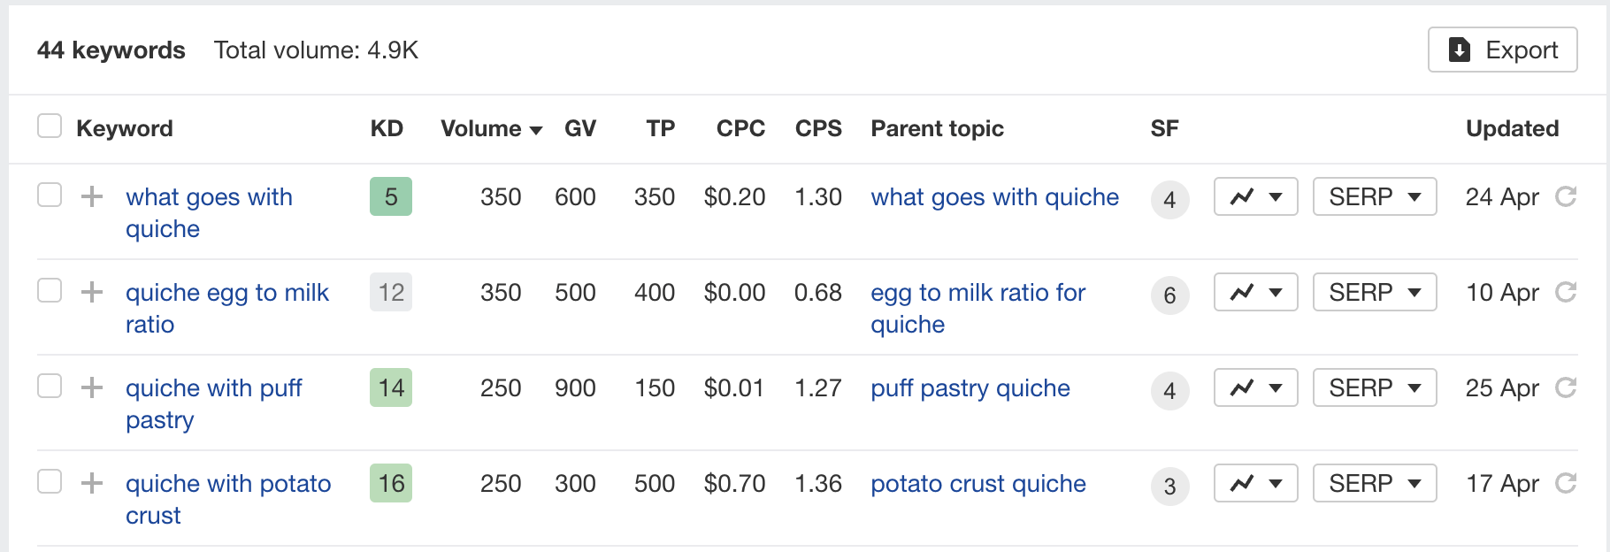Check the checkbox for "quiche with puff pastry"

click(50, 387)
